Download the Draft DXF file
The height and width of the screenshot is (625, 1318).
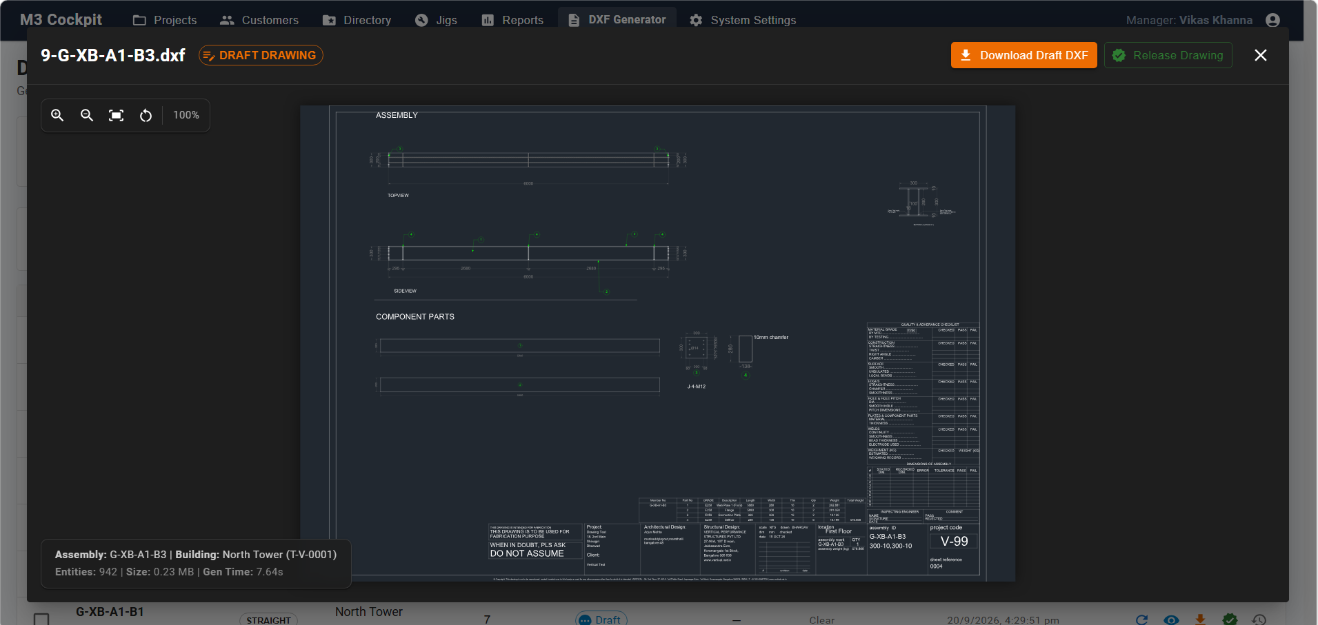point(1024,55)
